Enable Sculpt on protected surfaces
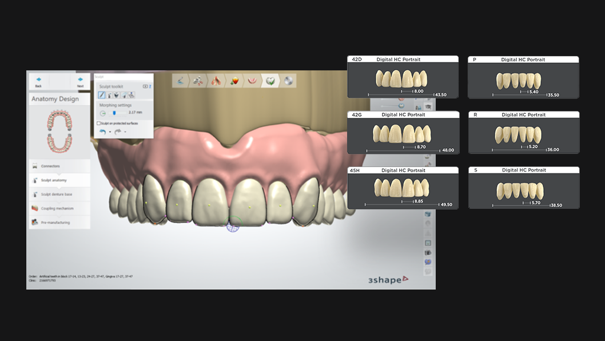This screenshot has height=341, width=605. pos(98,124)
